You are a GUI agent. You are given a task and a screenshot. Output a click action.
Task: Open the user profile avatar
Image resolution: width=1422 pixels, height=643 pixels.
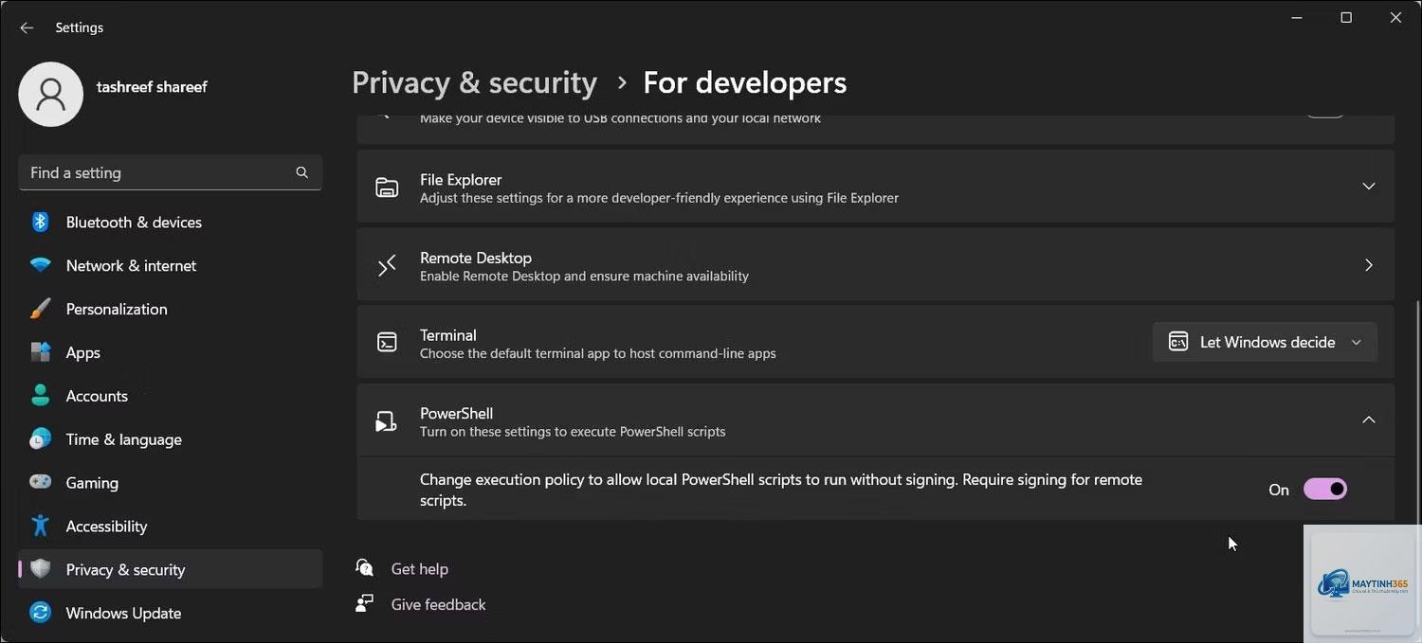[51, 95]
